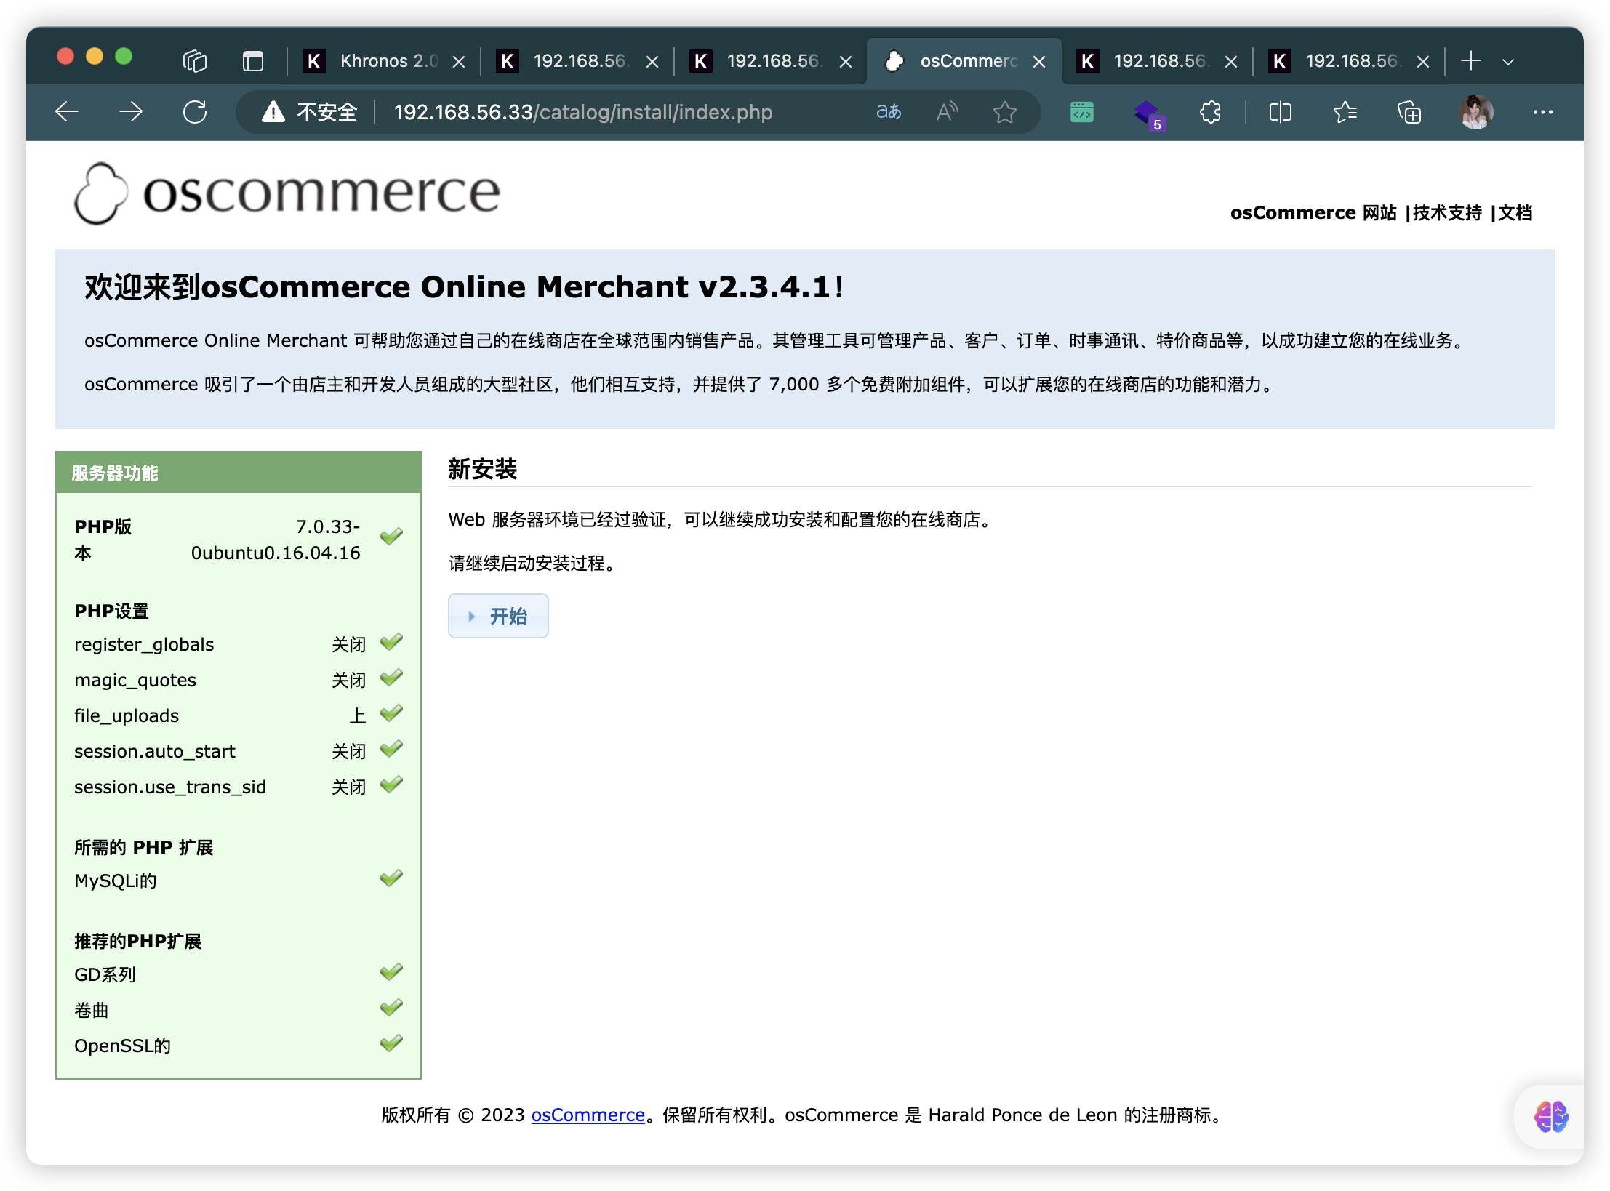
Task: Open the 文档 link
Action: [1515, 213]
